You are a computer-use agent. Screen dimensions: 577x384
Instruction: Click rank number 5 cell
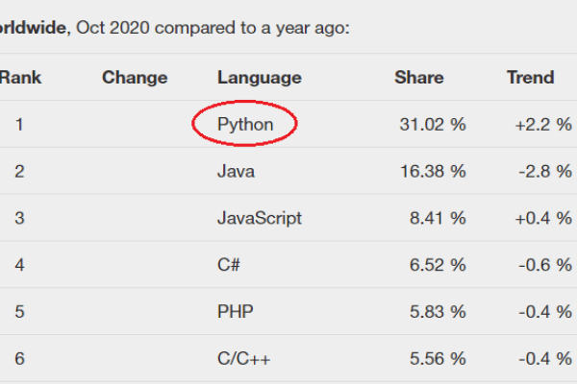point(19,312)
